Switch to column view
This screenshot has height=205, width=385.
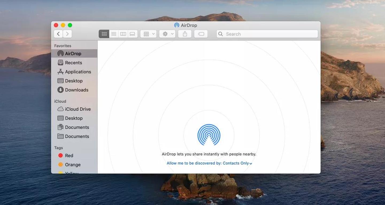click(123, 34)
